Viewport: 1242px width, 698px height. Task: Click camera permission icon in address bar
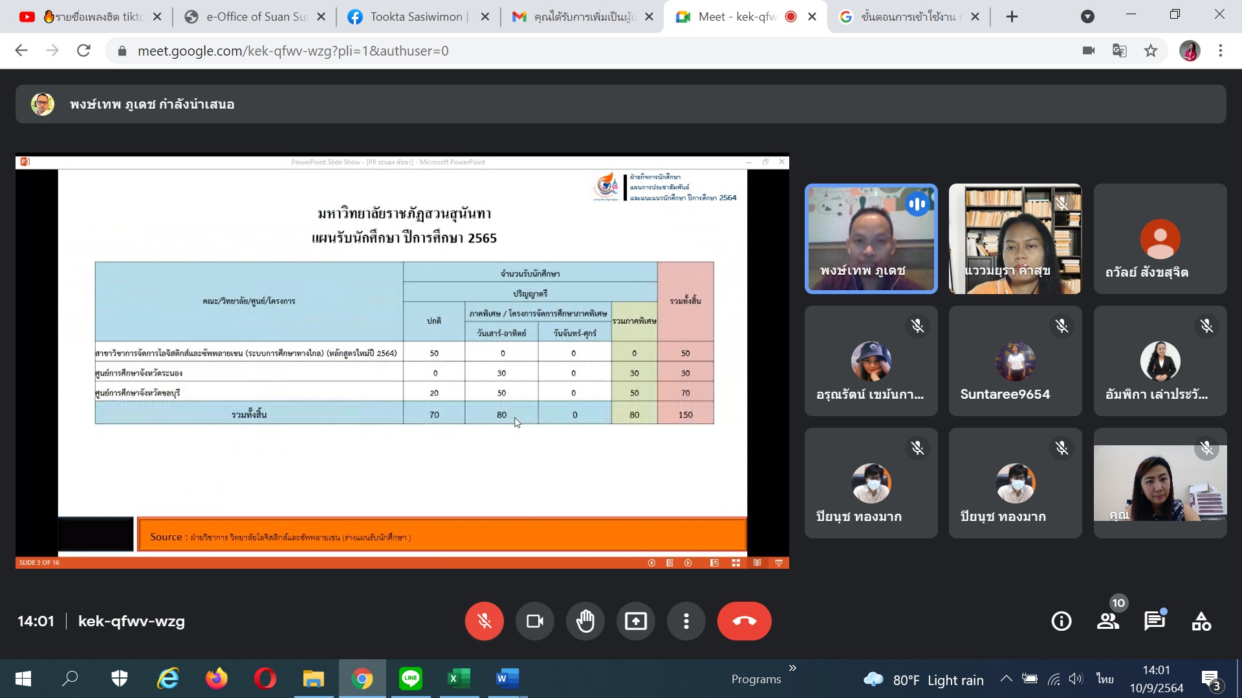[x=1089, y=50]
